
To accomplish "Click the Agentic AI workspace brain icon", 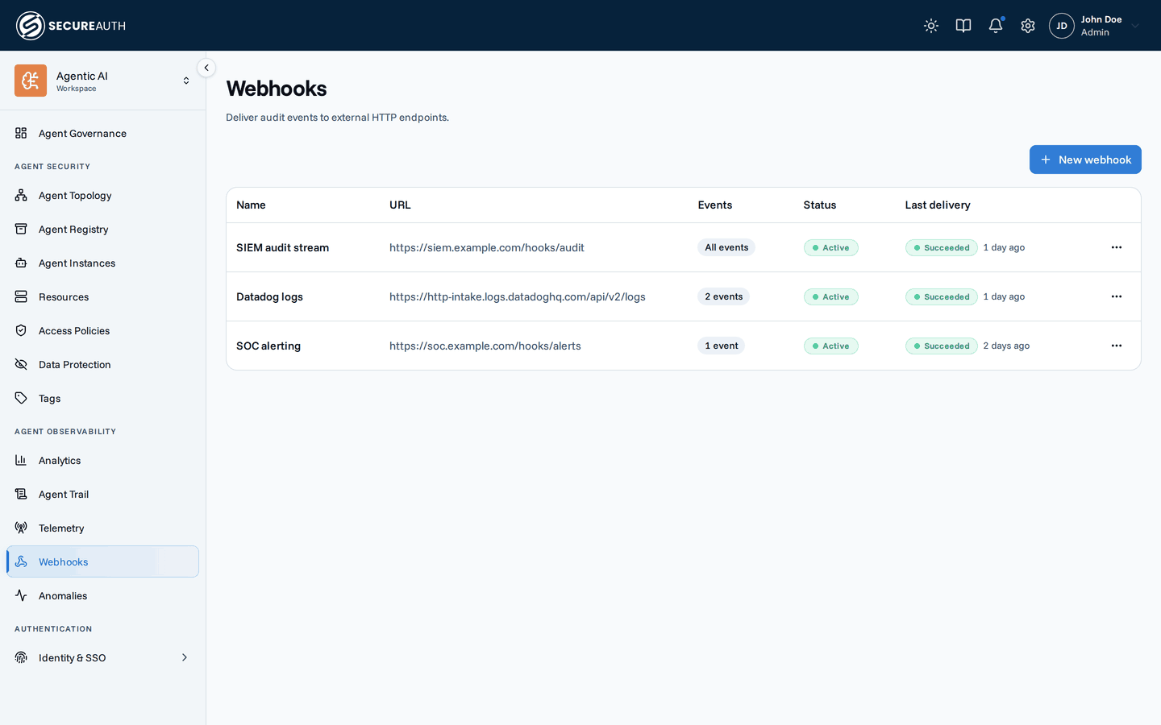I will (31, 81).
